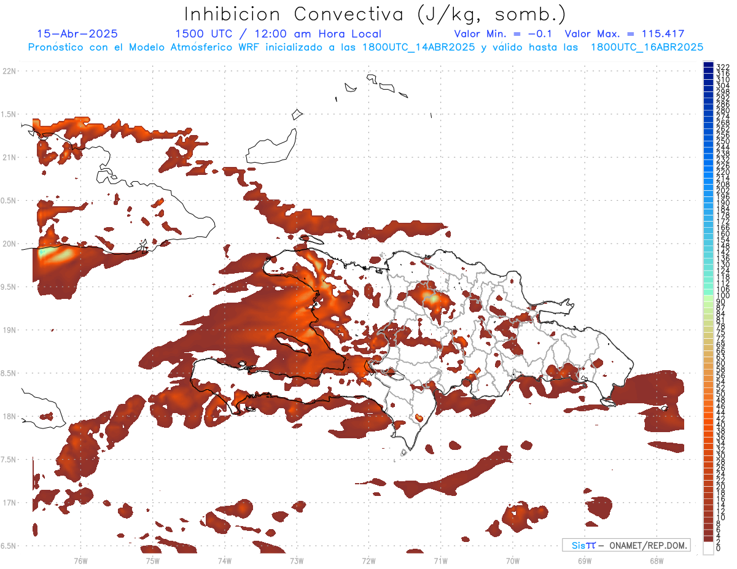This screenshot has width=737, height=569.
Task: Click the "72W" longitude label
Action: (x=368, y=560)
